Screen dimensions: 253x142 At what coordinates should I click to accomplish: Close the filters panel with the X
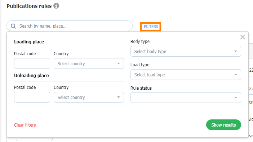(243, 37)
